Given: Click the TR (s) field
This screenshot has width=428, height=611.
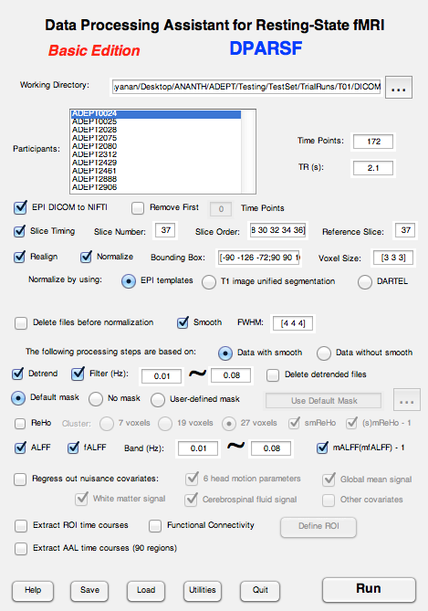Looking at the screenshot, I should pyautogui.click(x=373, y=168).
